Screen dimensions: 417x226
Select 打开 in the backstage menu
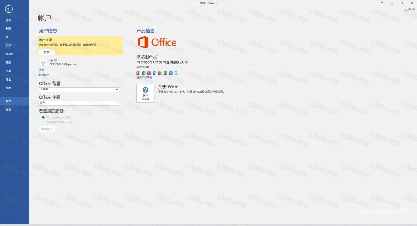[x=8, y=37]
